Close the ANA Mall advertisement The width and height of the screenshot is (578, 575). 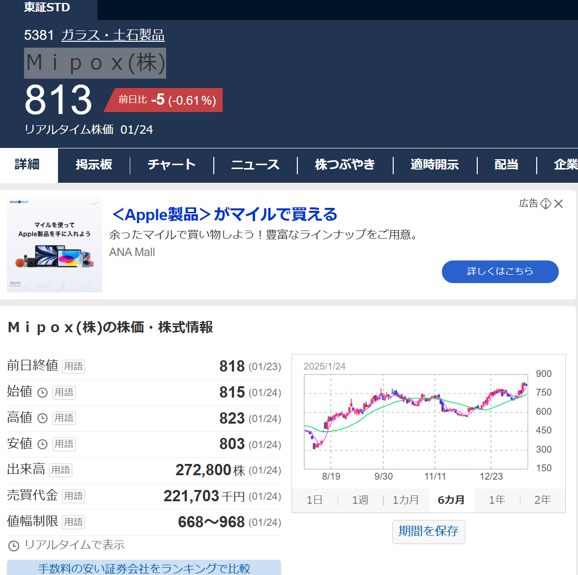559,204
